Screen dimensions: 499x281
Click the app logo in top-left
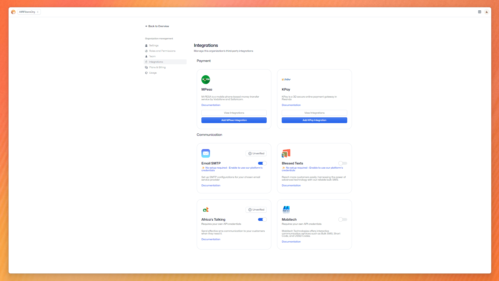tap(13, 12)
